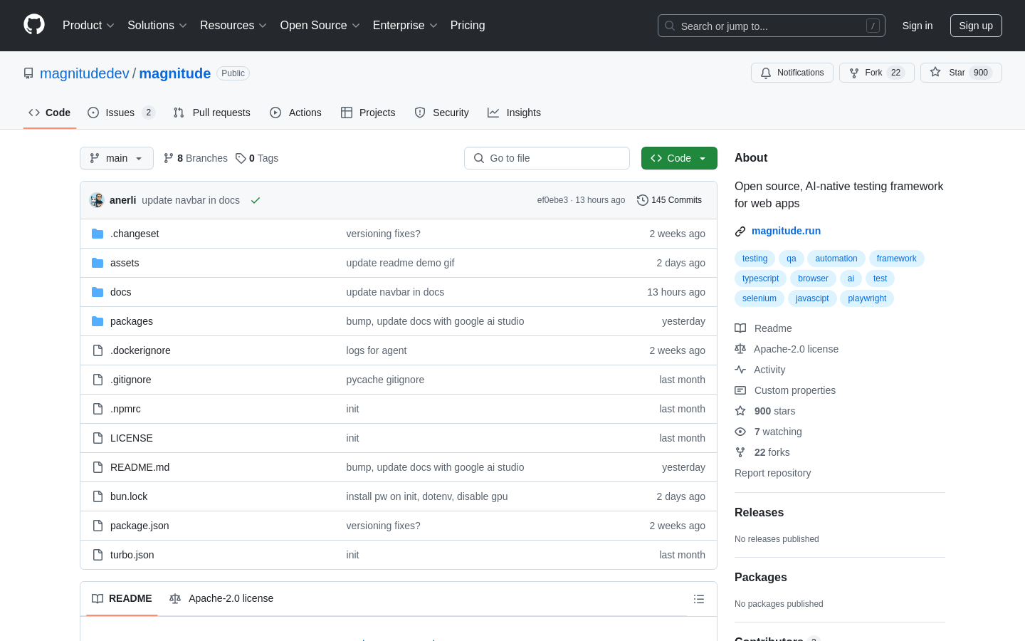Switch to the Issues tab
This screenshot has height=641, width=1025.
(120, 113)
